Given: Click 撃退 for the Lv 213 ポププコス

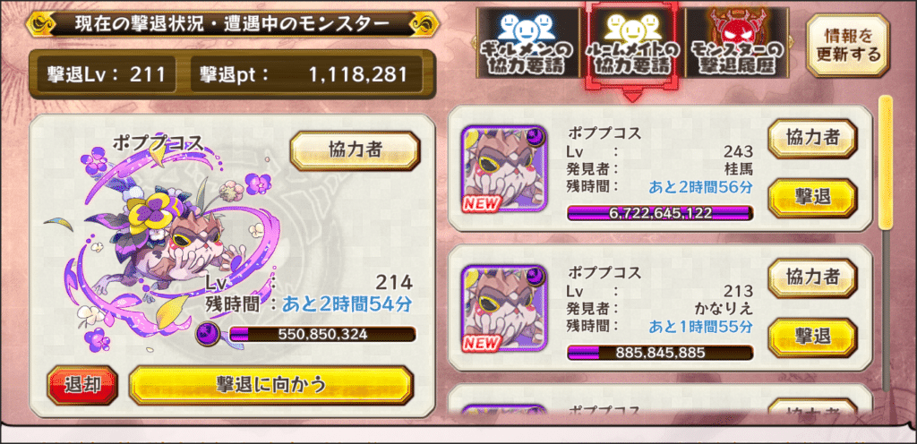Looking at the screenshot, I should point(811,337).
